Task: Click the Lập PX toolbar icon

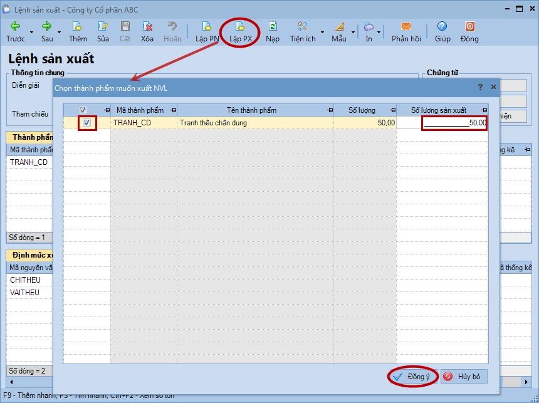Action: (x=240, y=27)
